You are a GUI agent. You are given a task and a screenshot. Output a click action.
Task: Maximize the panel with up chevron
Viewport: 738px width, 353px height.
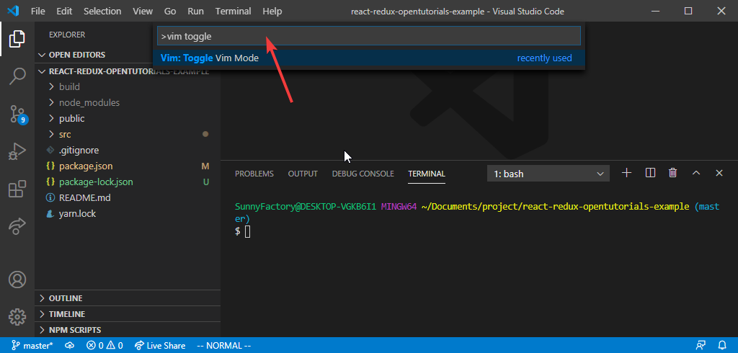coord(696,173)
